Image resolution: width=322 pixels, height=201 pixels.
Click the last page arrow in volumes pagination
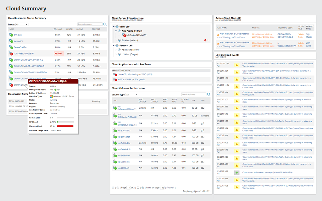pos(143,187)
